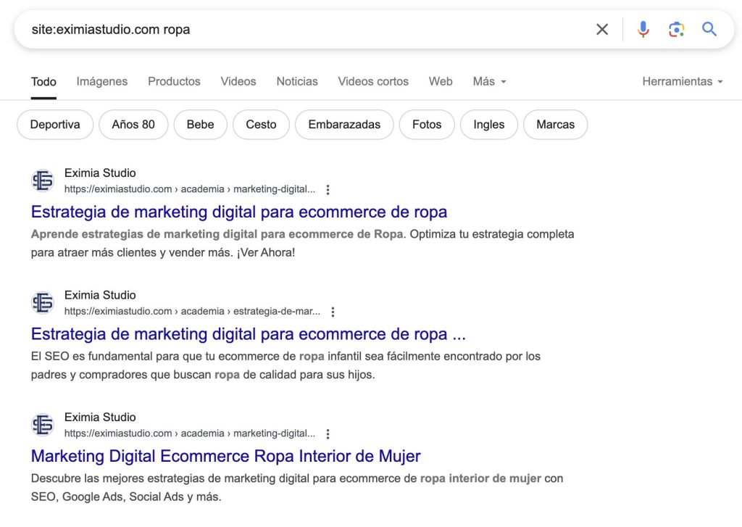Apply the Deportiva filter chip
This screenshot has height=527, width=742.
point(55,125)
